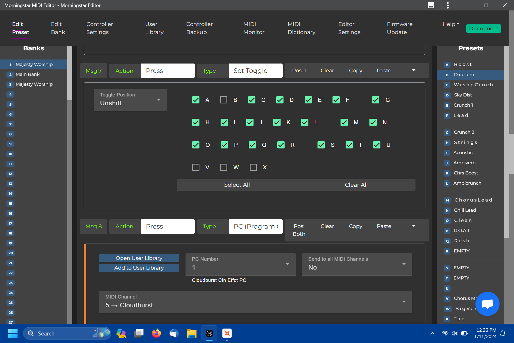Expand the MIDI Channel Cloudburst dropdown

pos(255,302)
